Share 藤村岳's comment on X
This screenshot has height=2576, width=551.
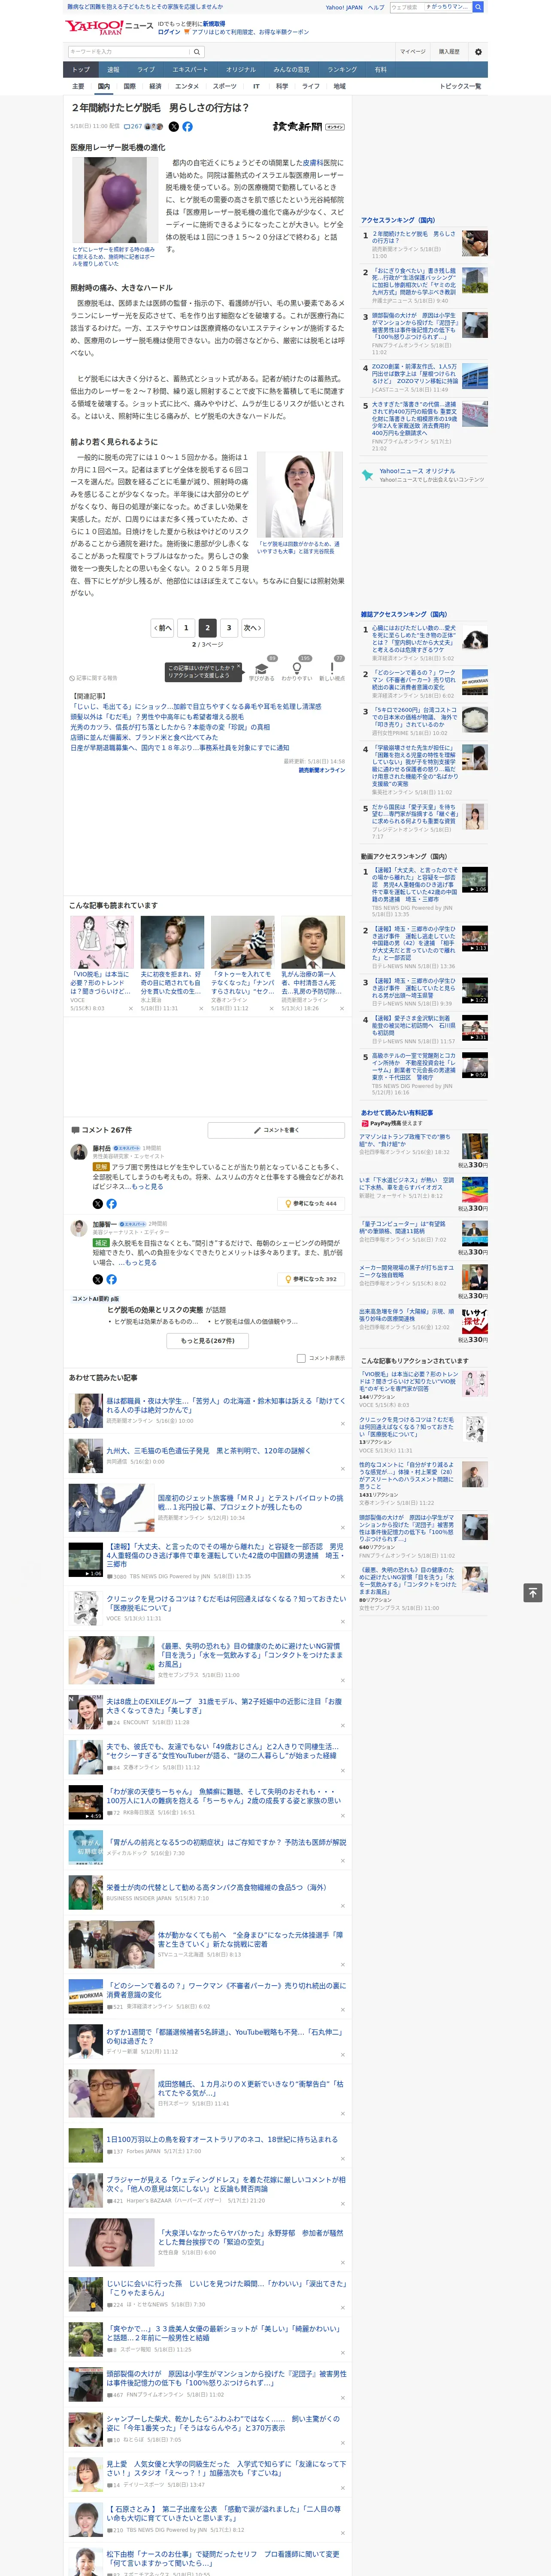pyautogui.click(x=98, y=1203)
